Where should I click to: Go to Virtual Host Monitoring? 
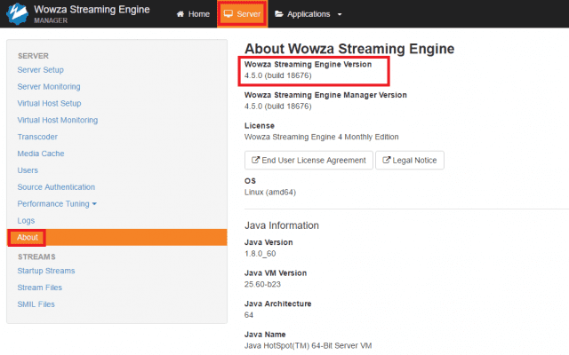pos(58,120)
